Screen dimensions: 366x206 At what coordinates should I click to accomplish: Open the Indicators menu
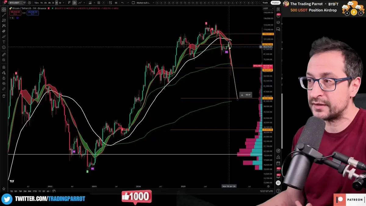pos(90,3)
